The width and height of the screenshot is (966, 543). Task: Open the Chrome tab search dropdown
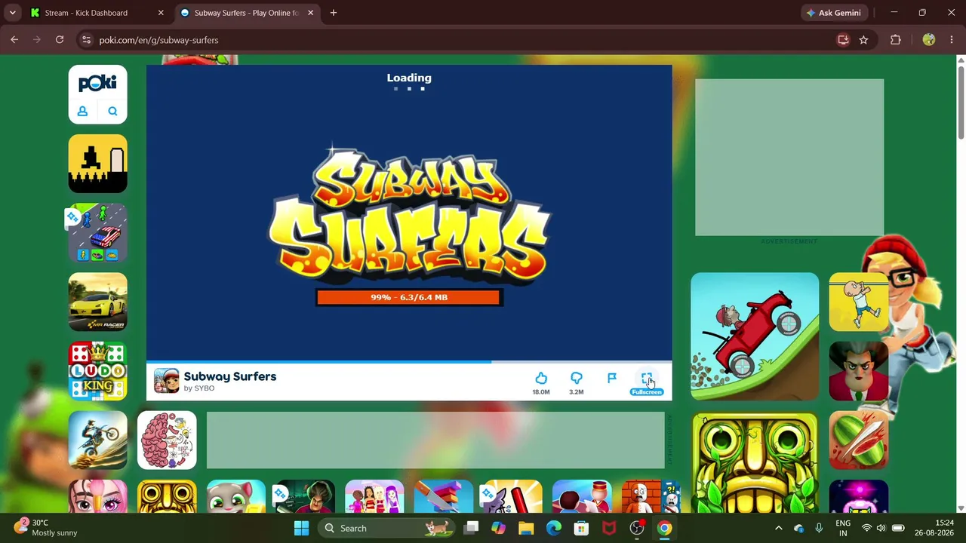(12, 13)
